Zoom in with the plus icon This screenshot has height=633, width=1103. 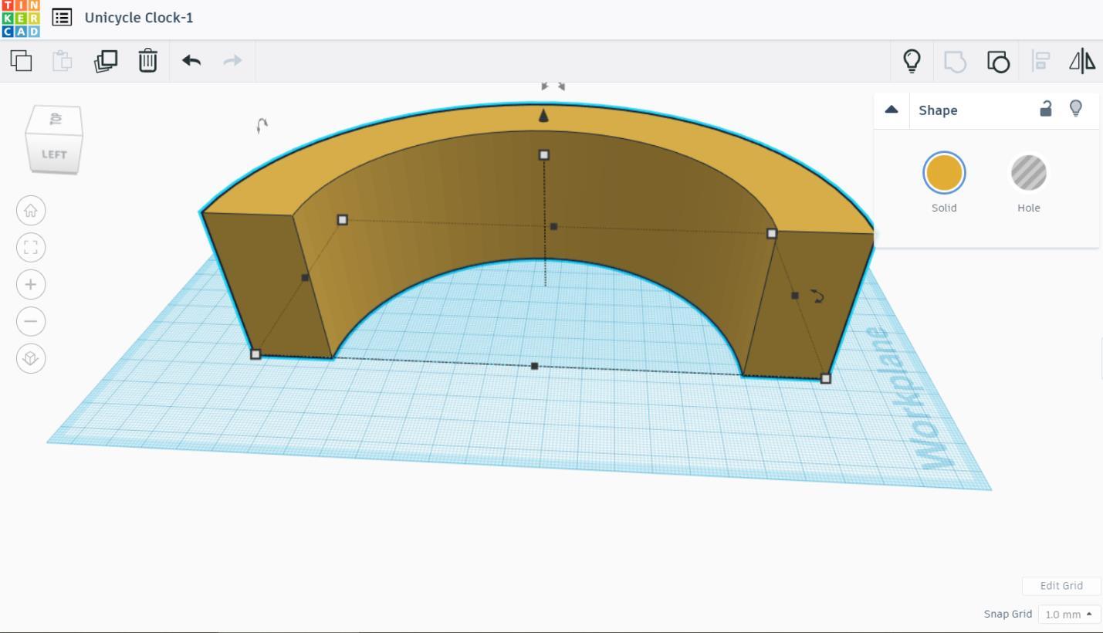31,284
